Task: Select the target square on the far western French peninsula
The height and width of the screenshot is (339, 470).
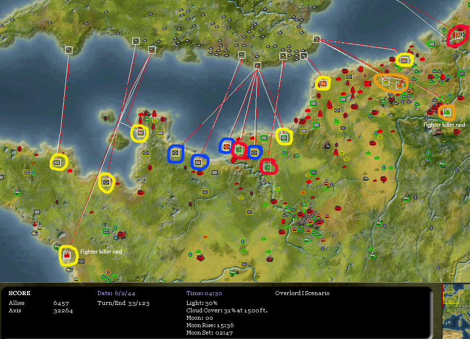Action: (57, 163)
